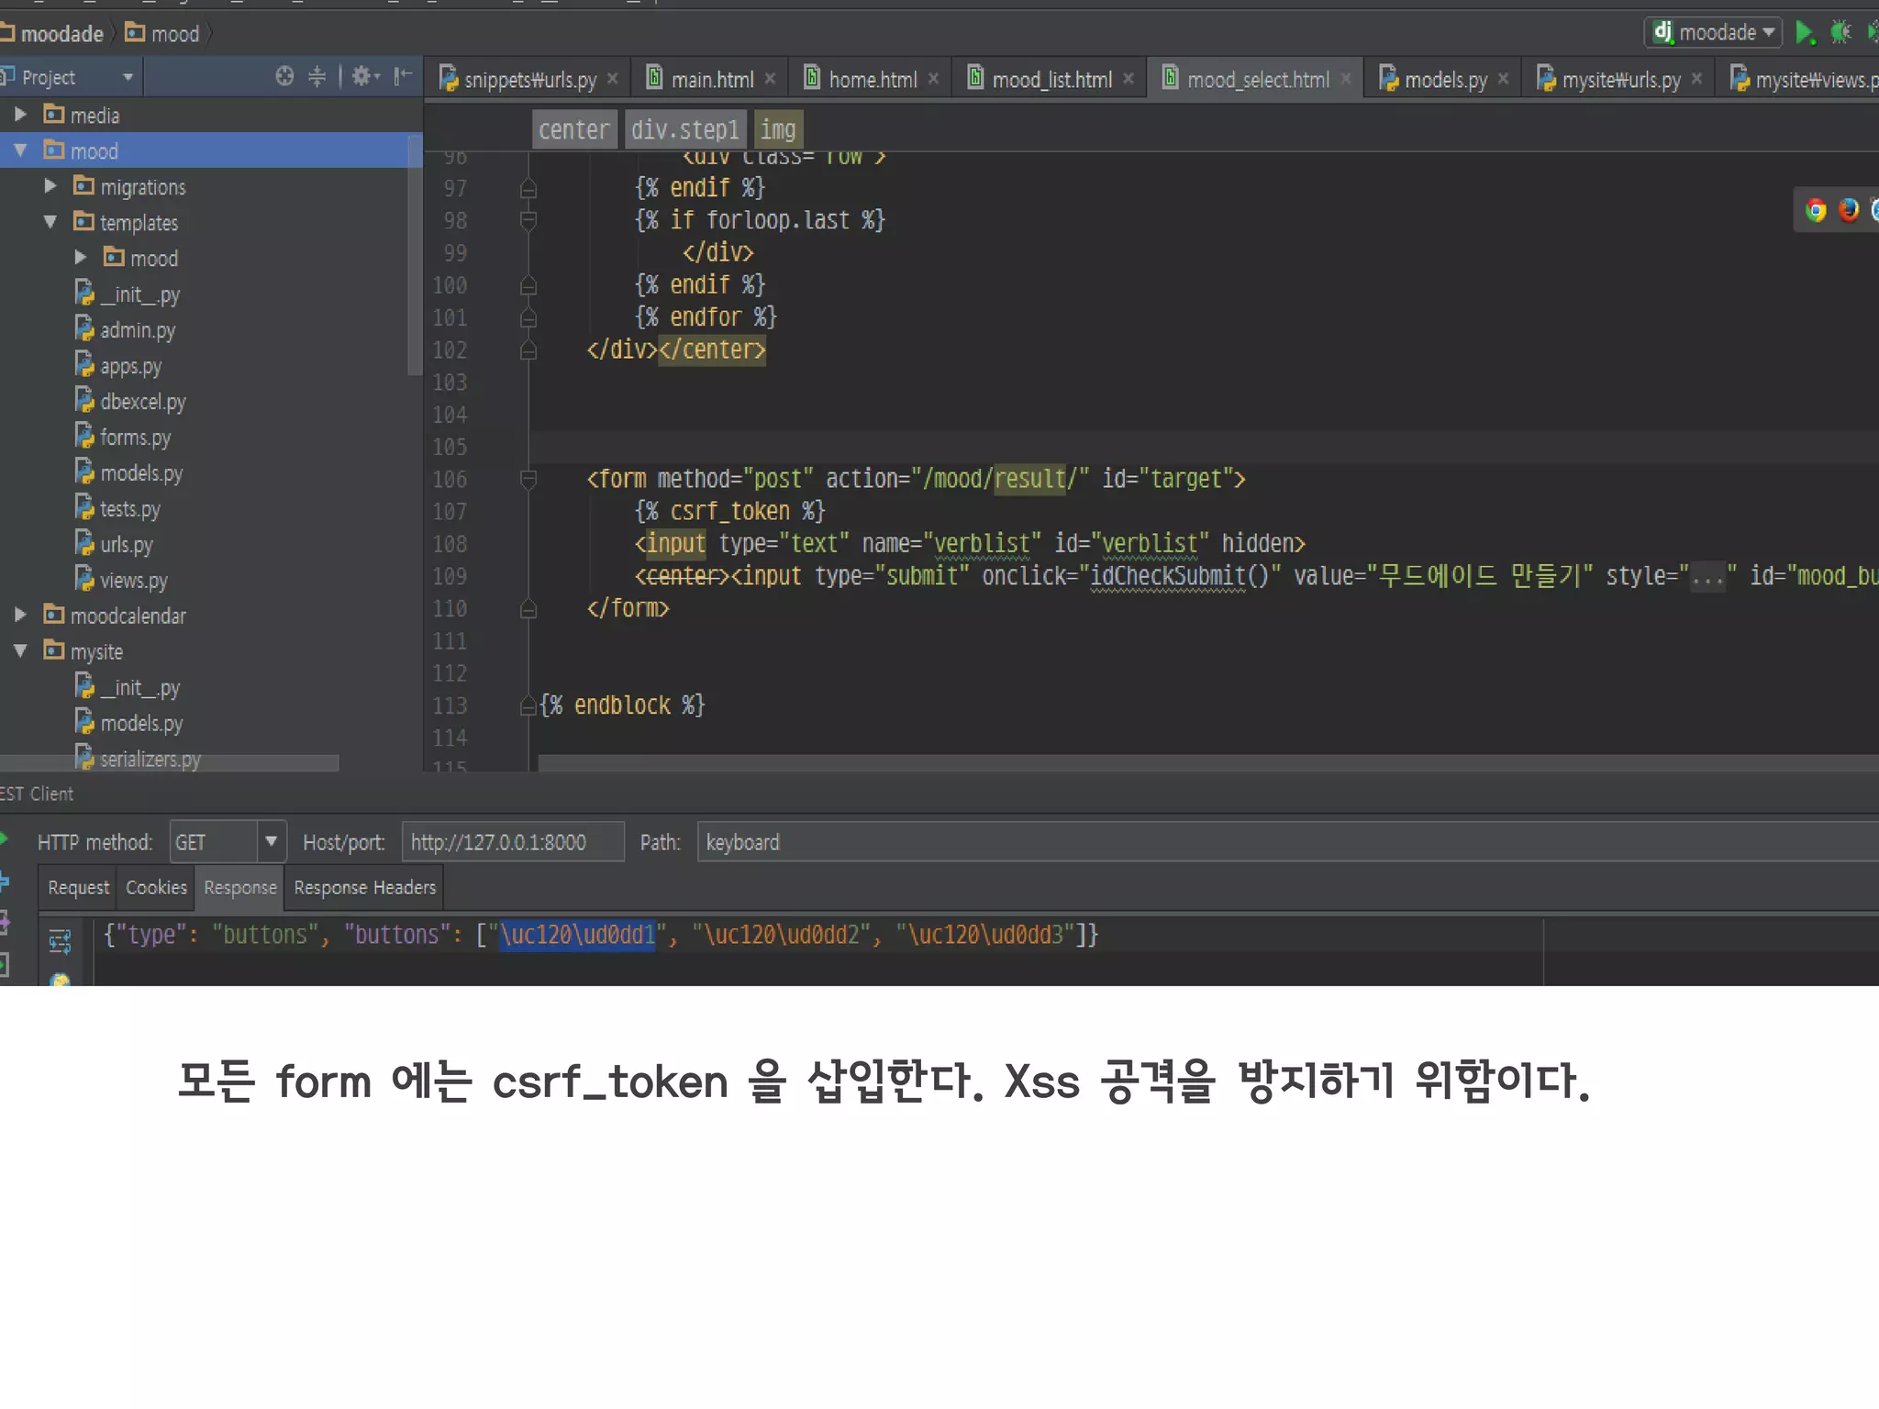Open the Response Headers tab
Viewport: 1879px width, 1409px height.
[x=365, y=887]
